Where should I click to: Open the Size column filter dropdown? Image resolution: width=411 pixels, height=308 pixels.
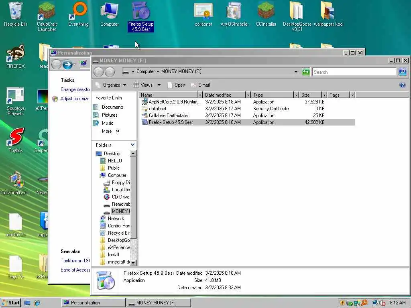pos(324,95)
